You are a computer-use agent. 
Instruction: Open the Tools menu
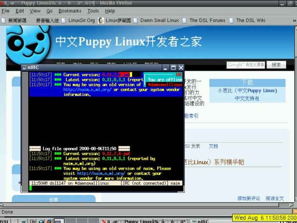click(x=93, y=11)
